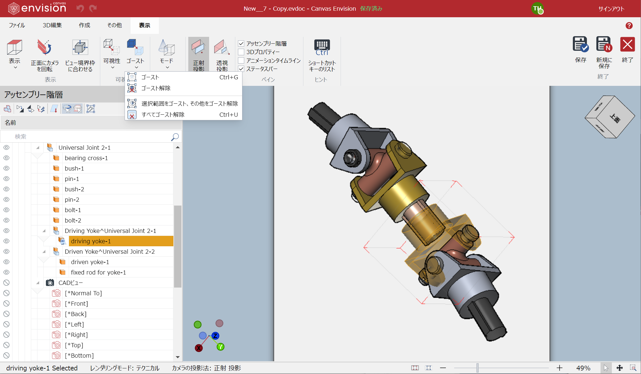Open the shortcut key list

click(322, 55)
